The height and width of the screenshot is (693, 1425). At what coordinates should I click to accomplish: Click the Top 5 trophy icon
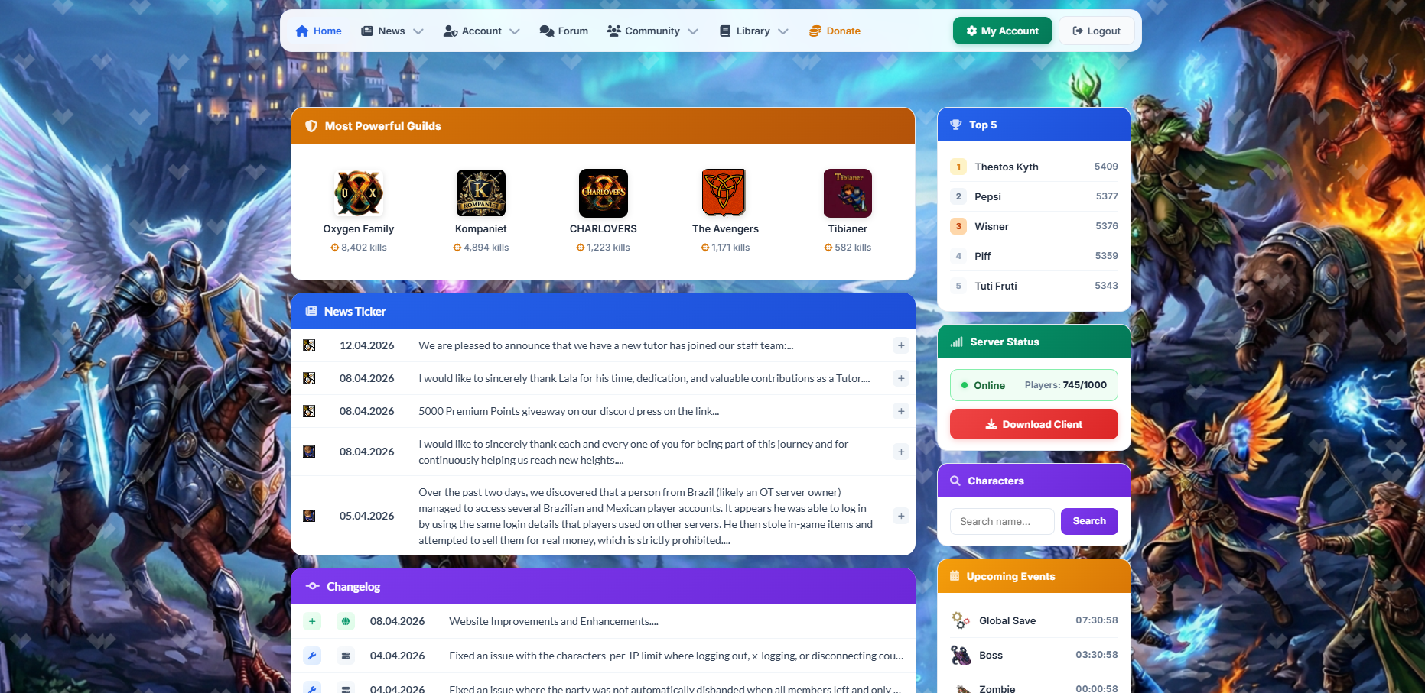(x=955, y=125)
